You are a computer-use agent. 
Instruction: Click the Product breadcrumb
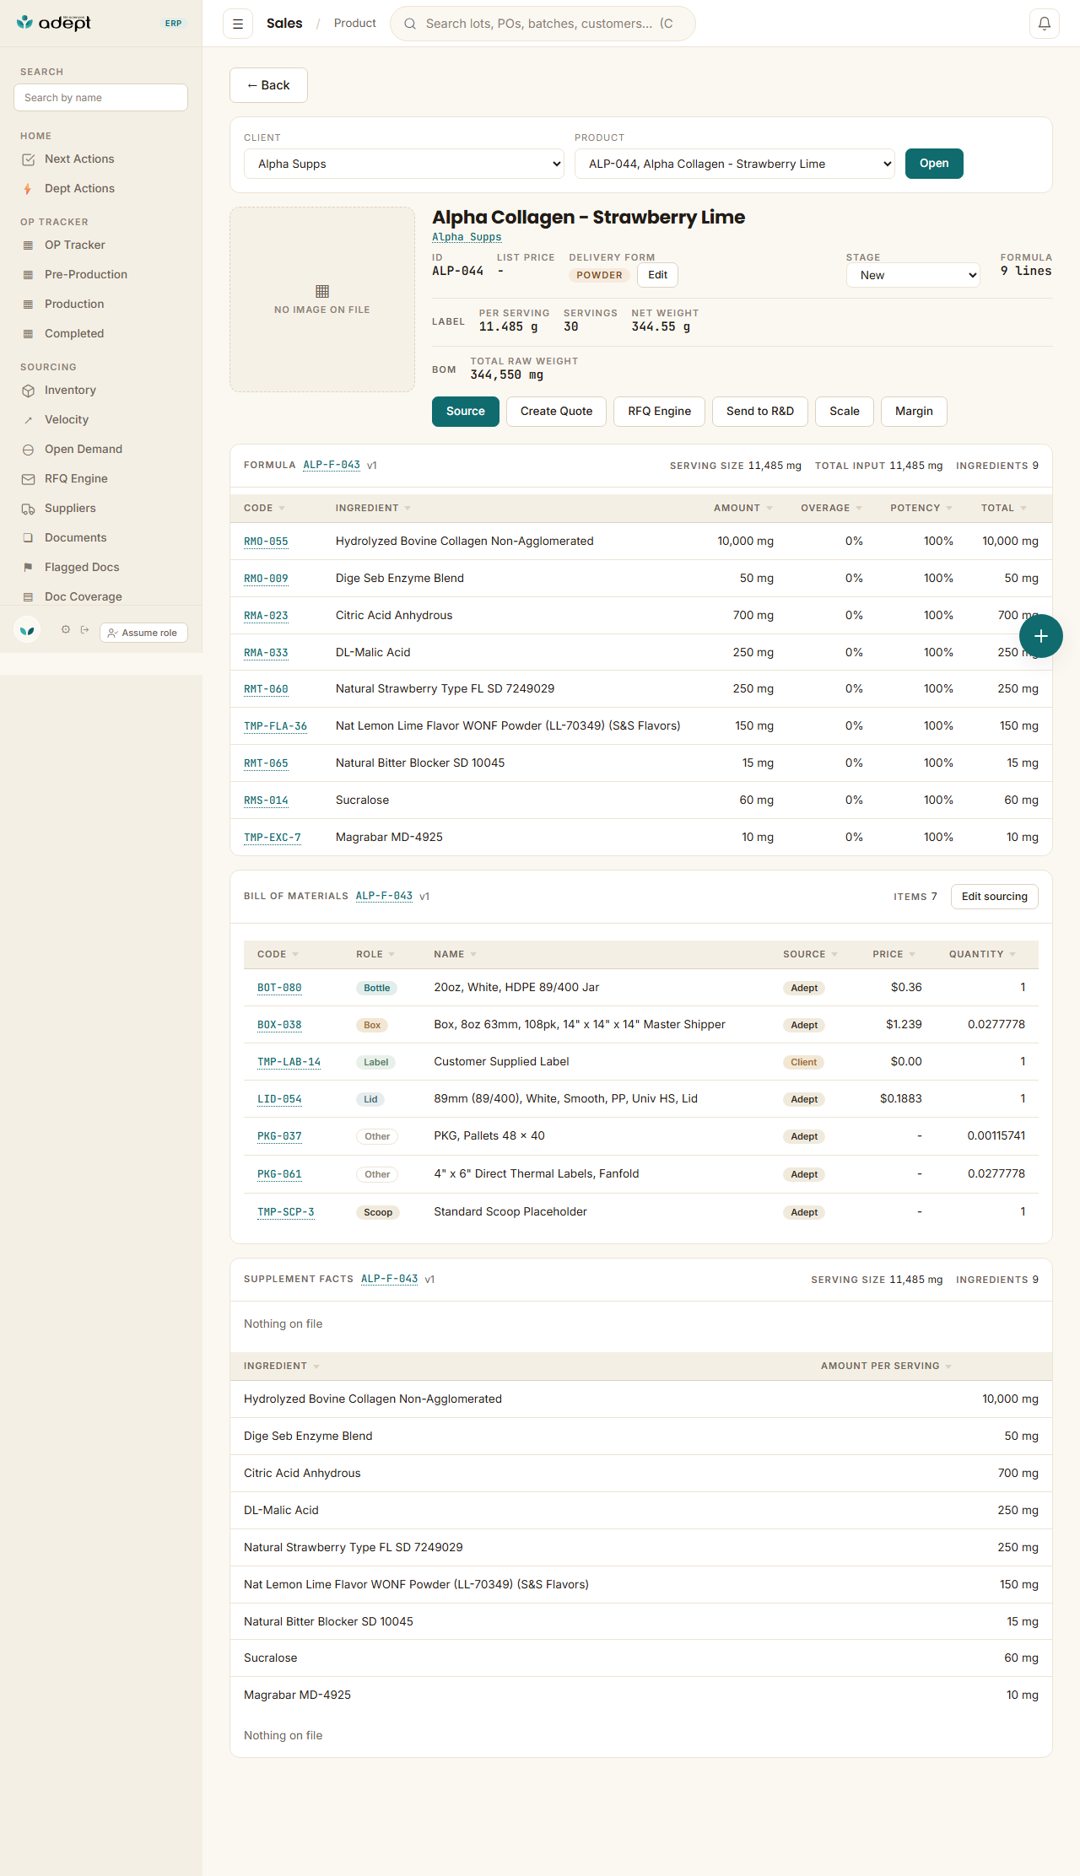click(x=355, y=24)
